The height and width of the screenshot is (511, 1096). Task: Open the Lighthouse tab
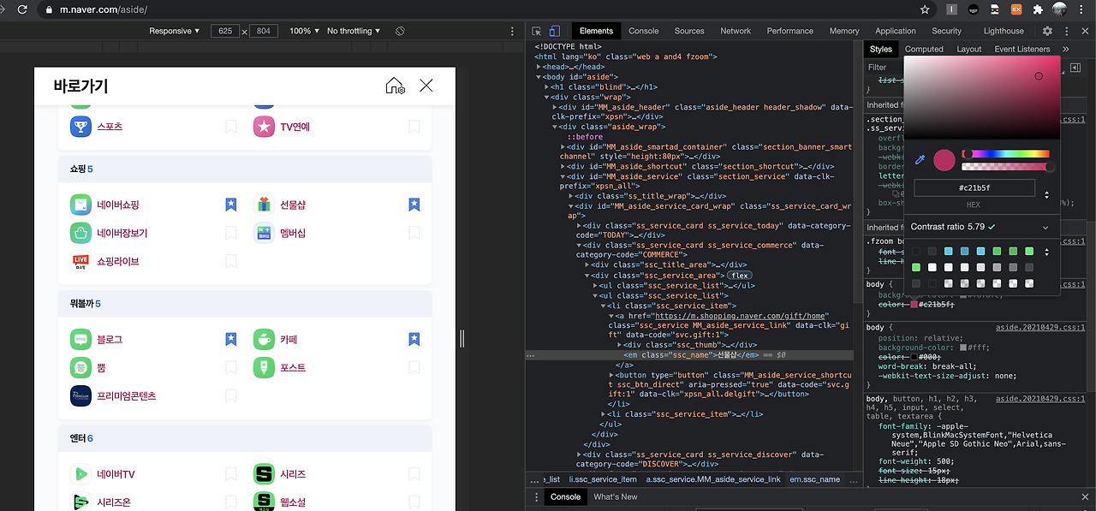(x=1004, y=31)
